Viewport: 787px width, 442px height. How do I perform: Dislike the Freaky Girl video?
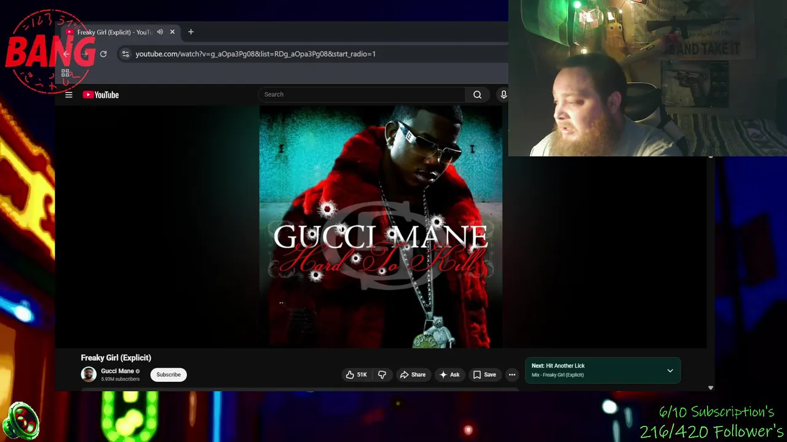click(x=382, y=374)
